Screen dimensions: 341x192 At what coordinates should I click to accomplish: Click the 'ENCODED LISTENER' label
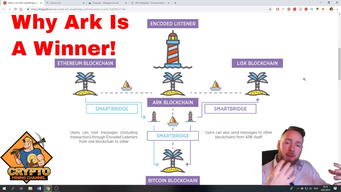click(x=173, y=23)
